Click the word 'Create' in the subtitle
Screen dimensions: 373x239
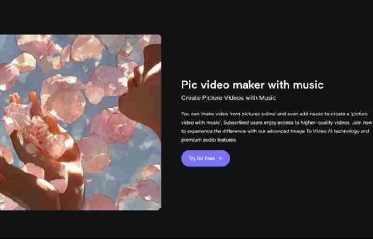[x=190, y=98]
